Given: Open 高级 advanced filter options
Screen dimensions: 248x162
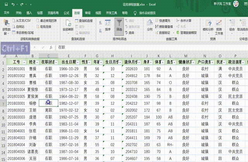Looking at the screenshot, I should 130,32.
